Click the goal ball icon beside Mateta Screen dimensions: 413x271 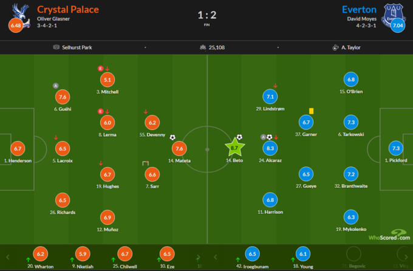[x=172, y=137]
